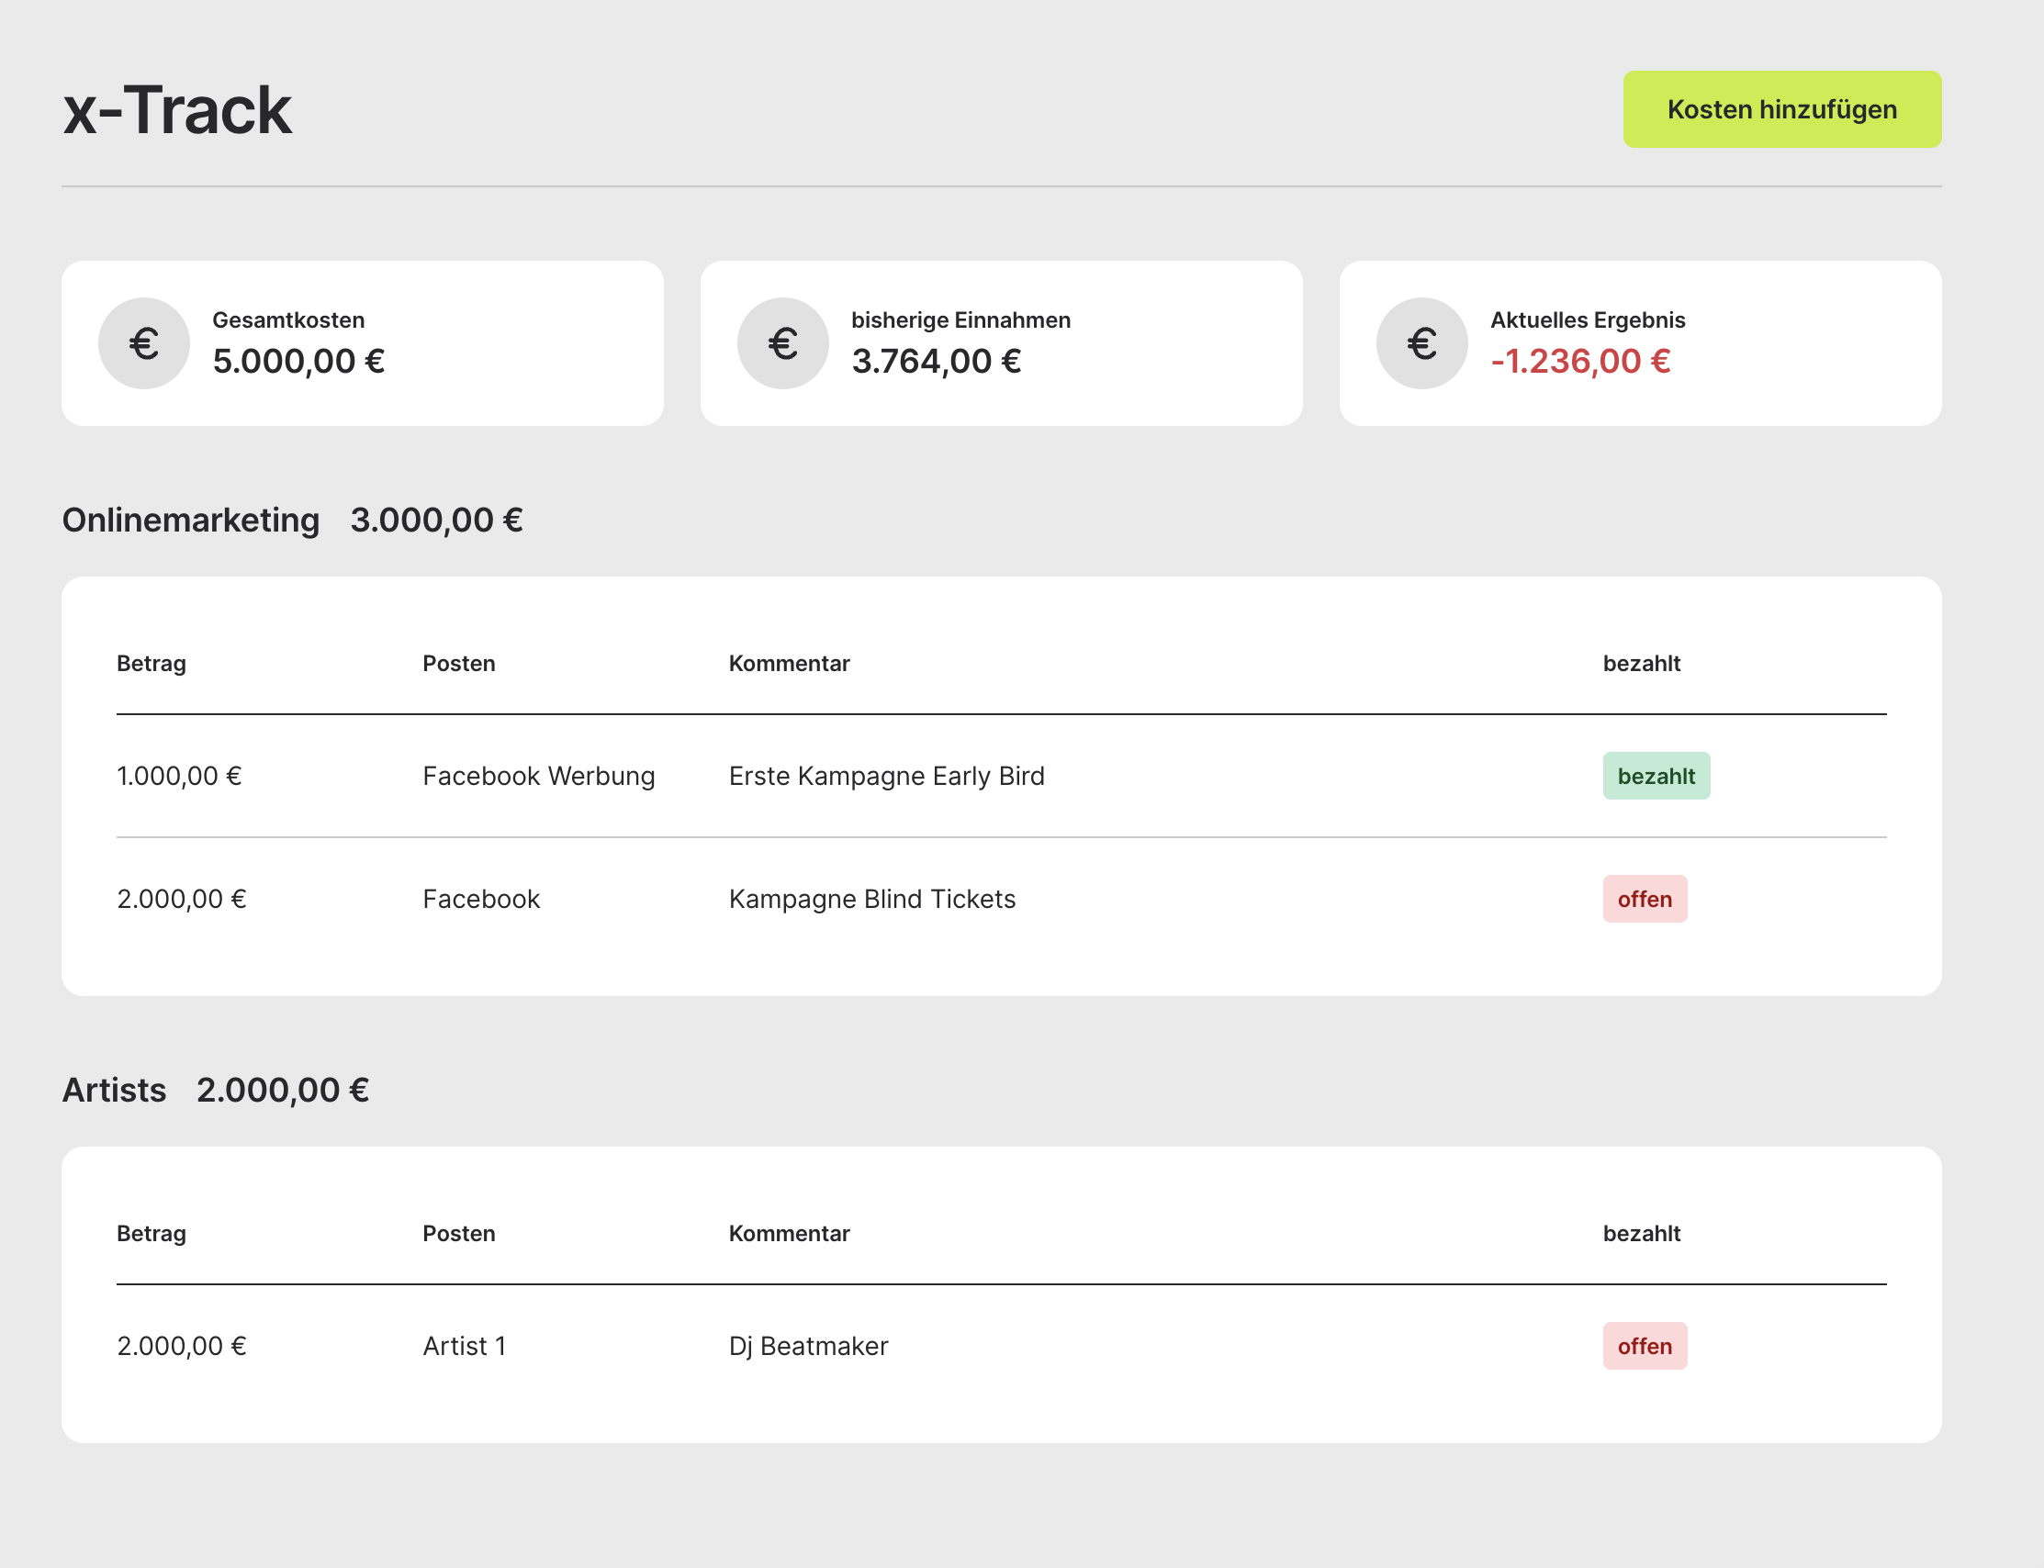Click the euro icon beside bisherige Einnahmen
Image resolution: width=2044 pixels, height=1568 pixels.
point(783,343)
